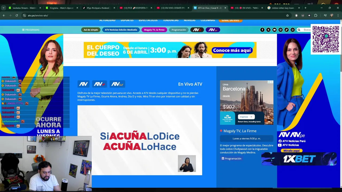Switch live stream to ATV+ channel

click(99, 84)
